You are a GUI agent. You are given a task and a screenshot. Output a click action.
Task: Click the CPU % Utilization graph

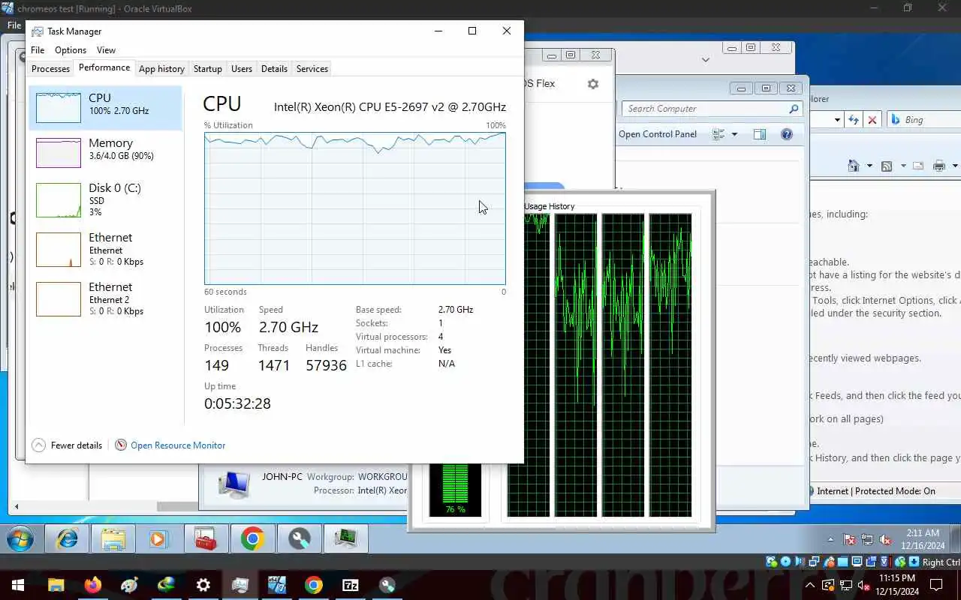click(355, 208)
